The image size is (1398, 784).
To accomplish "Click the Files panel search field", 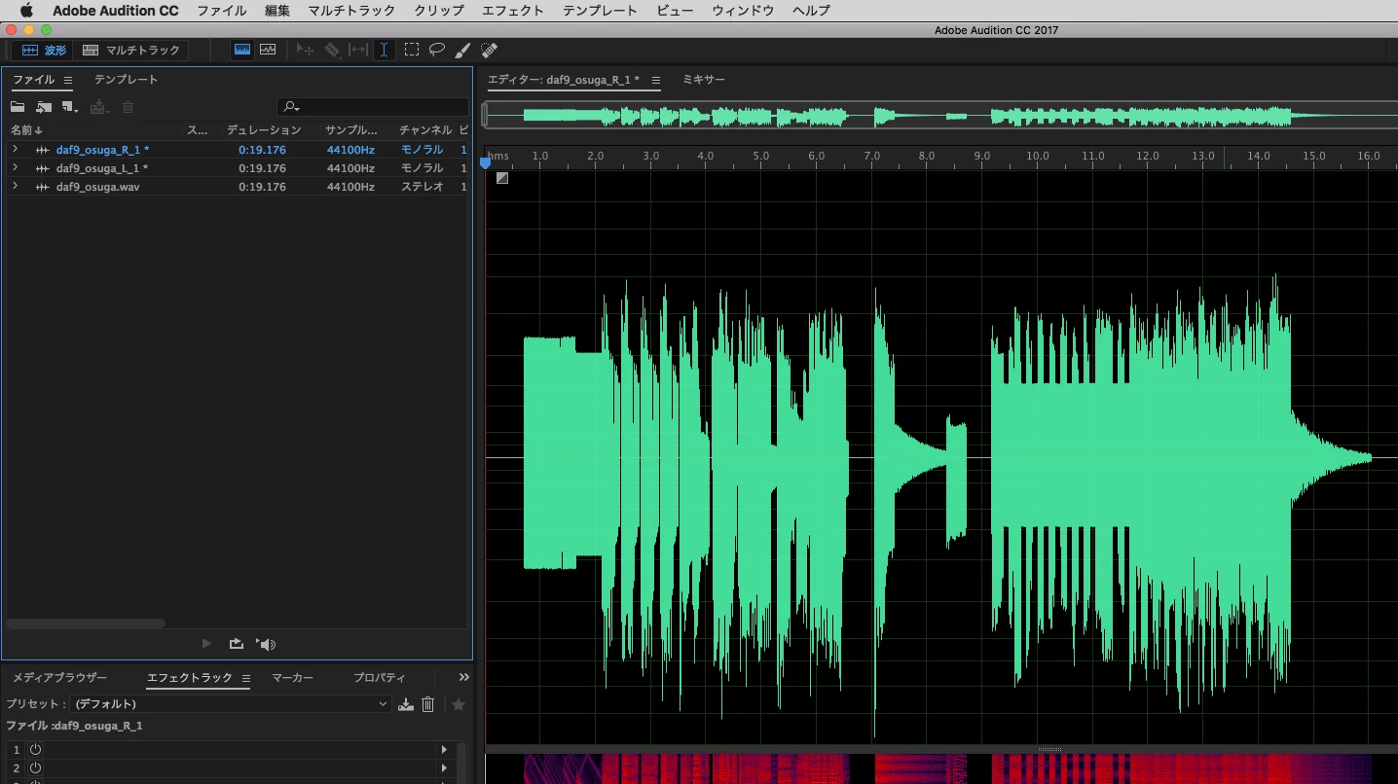I will click(x=373, y=107).
